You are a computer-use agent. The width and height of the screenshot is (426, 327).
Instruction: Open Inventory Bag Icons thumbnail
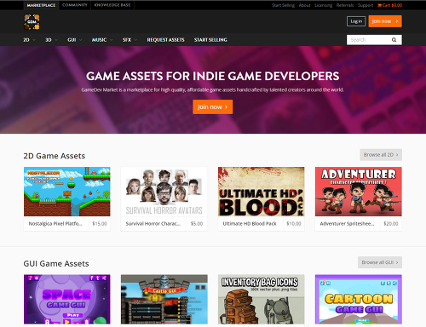click(262, 299)
